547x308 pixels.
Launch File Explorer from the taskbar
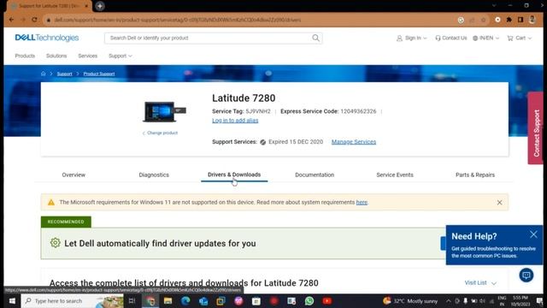168,301
